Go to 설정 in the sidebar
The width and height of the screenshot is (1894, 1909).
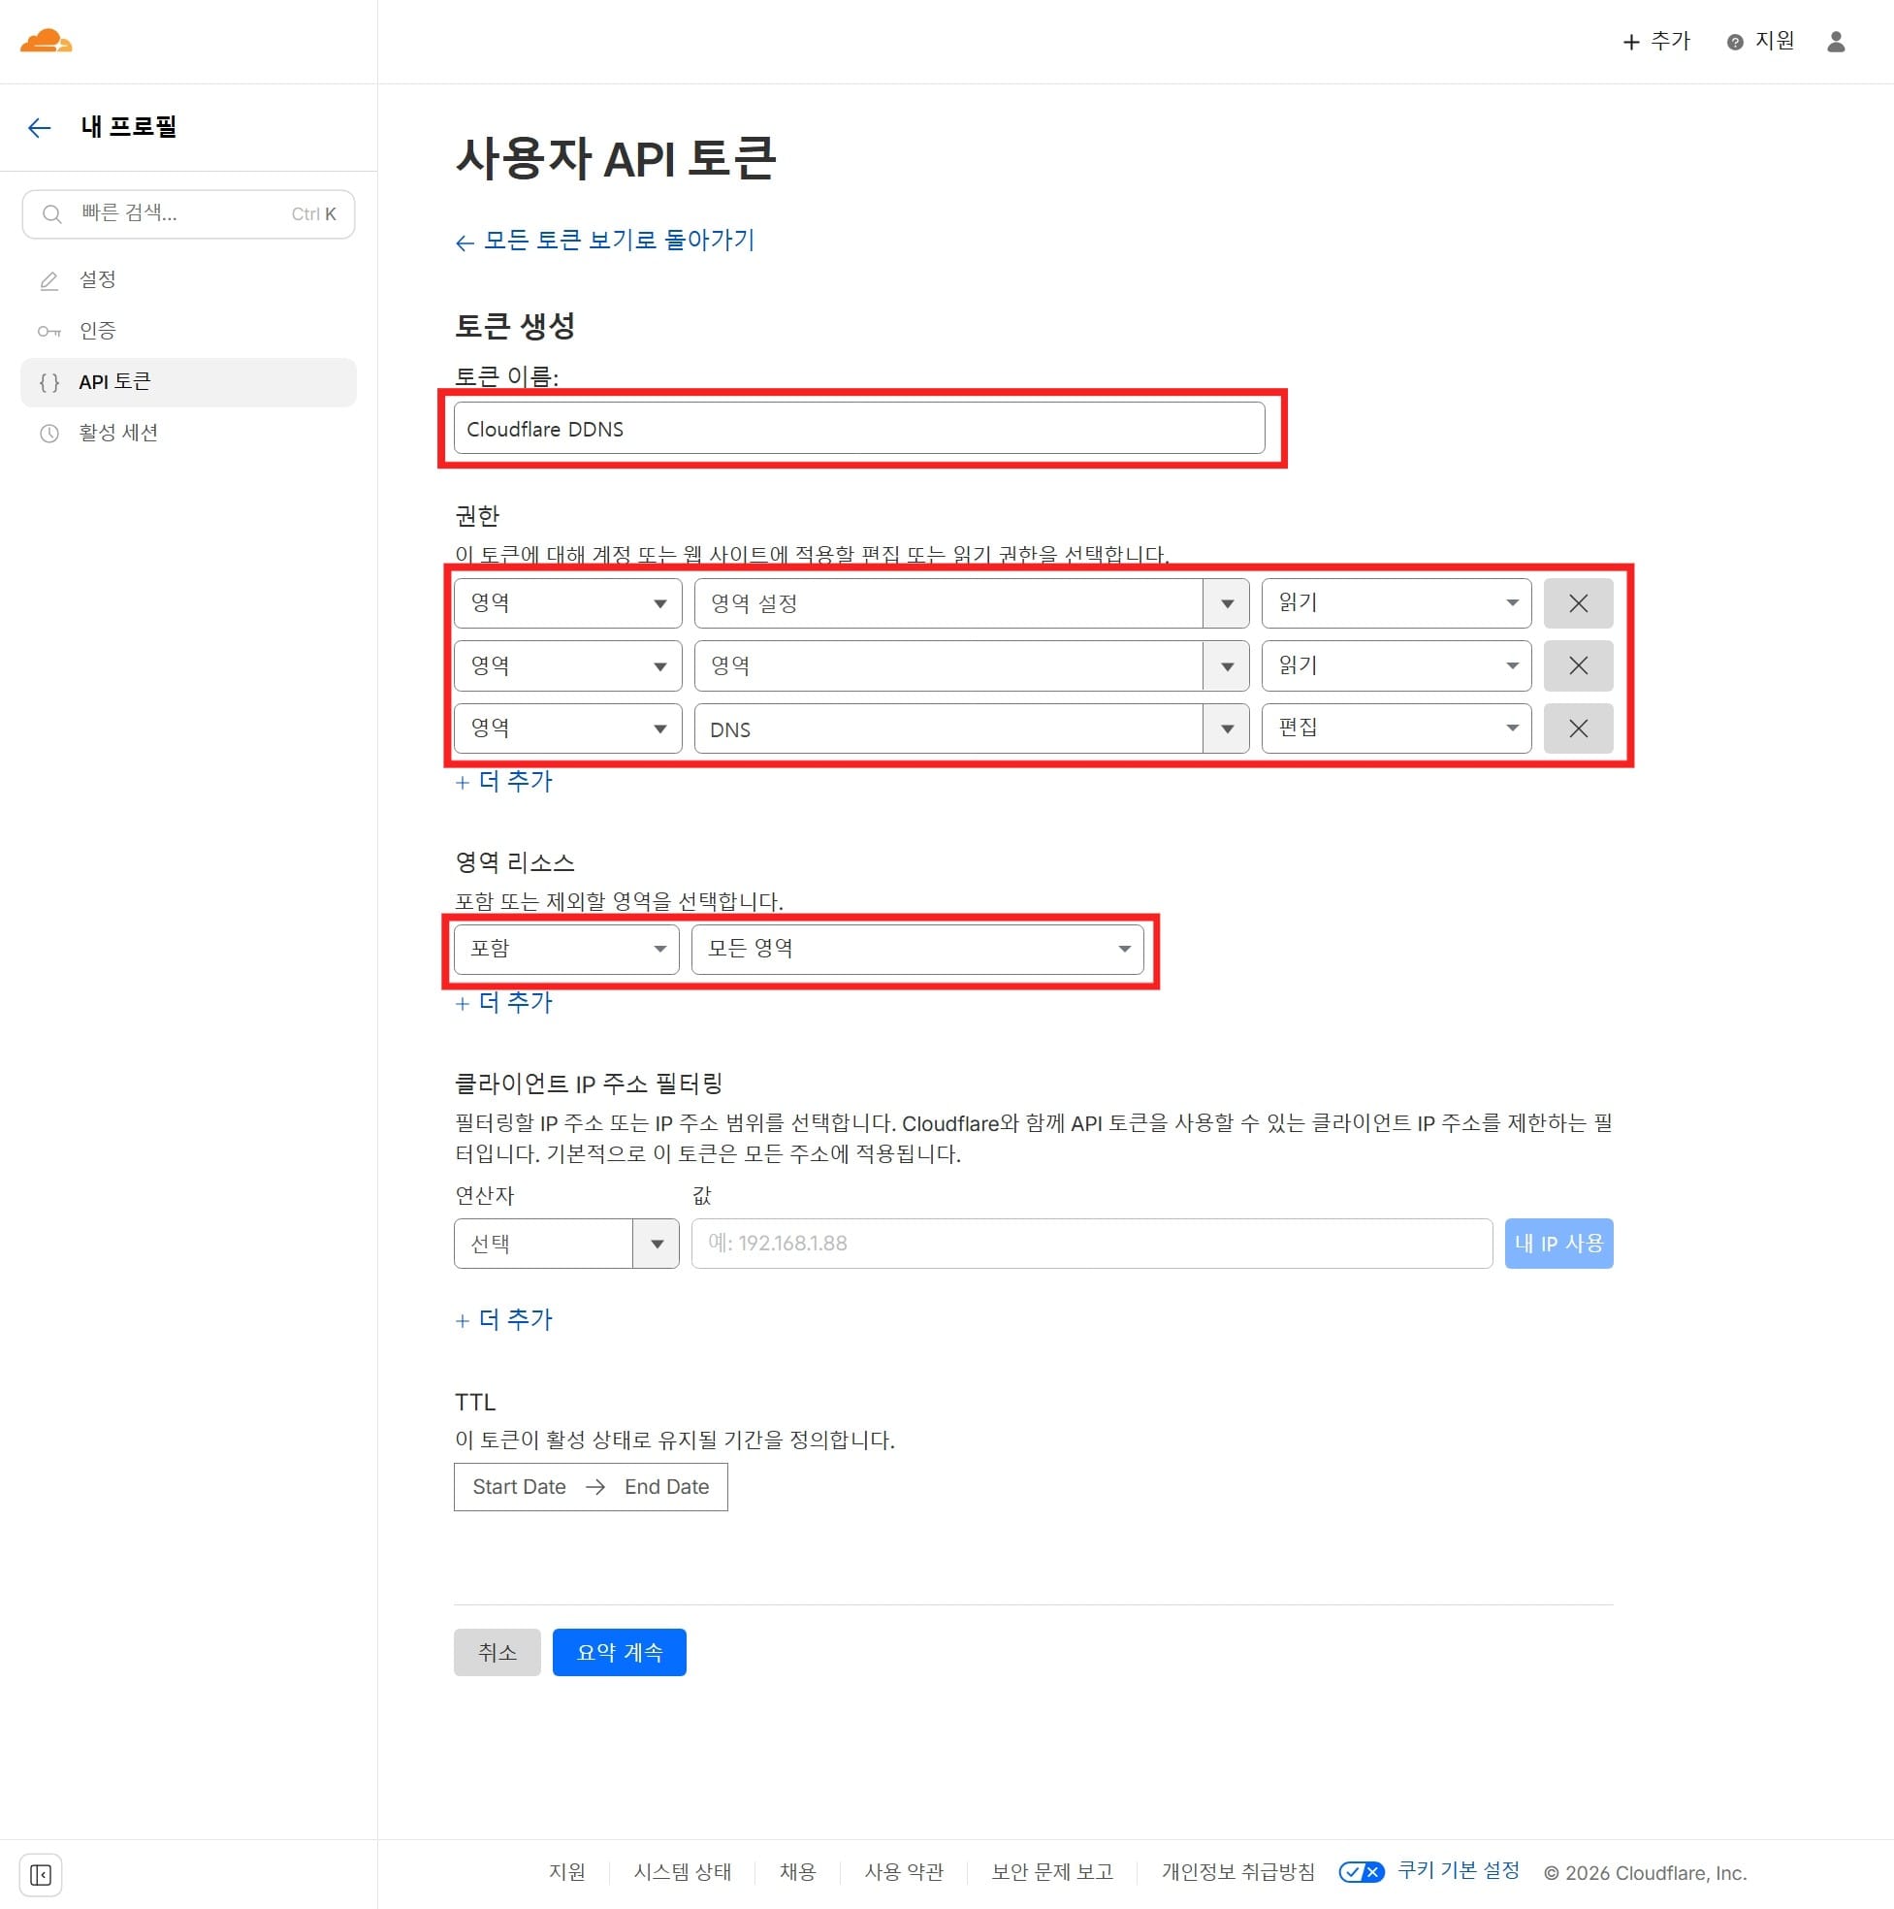(x=97, y=279)
